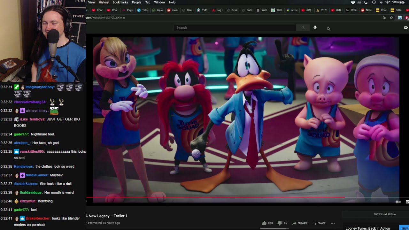
Task: Click the Share button
Action: (300, 223)
